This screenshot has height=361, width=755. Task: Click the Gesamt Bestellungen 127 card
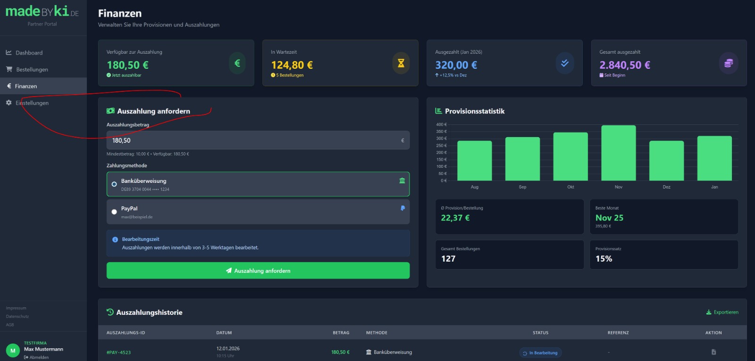tap(510, 255)
